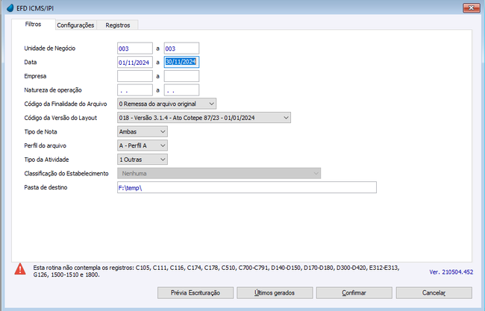Click the Tipo de Nota label
485x311 pixels.
pyautogui.click(x=40, y=132)
